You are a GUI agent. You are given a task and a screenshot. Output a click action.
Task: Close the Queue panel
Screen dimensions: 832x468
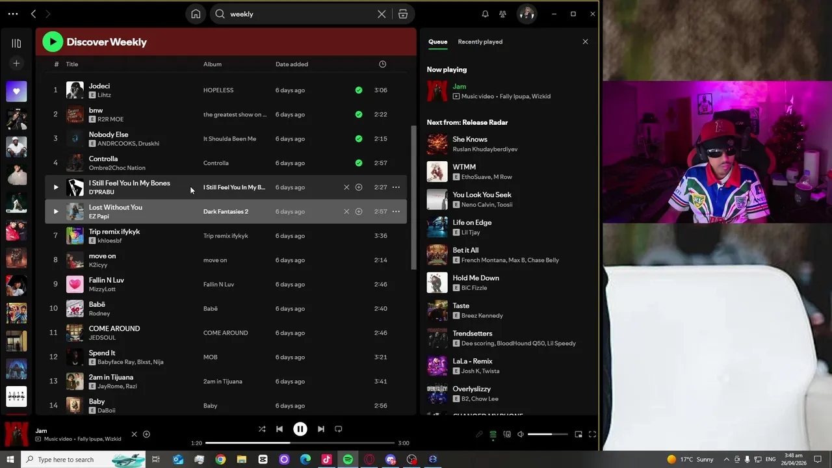(x=585, y=42)
